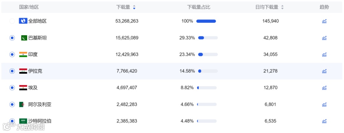The width and height of the screenshot is (344, 133).
Task: Click the 下载量占比 column header
Action: point(199,7)
